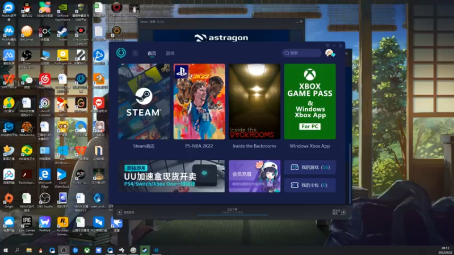Open taskbar search magnifier

(17, 250)
